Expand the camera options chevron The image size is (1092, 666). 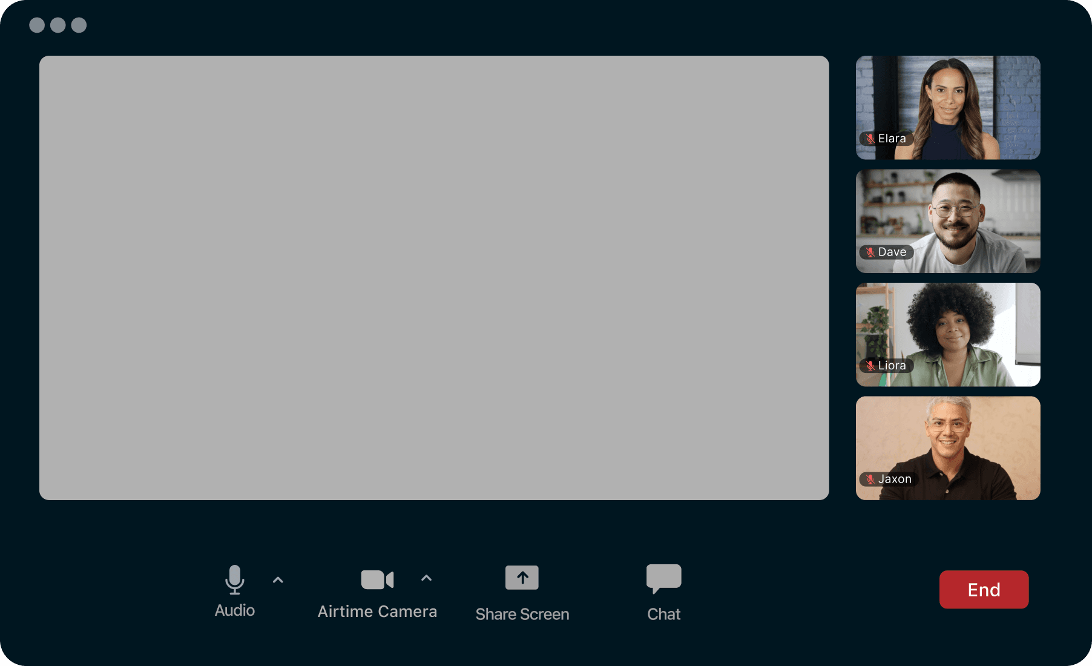(426, 578)
